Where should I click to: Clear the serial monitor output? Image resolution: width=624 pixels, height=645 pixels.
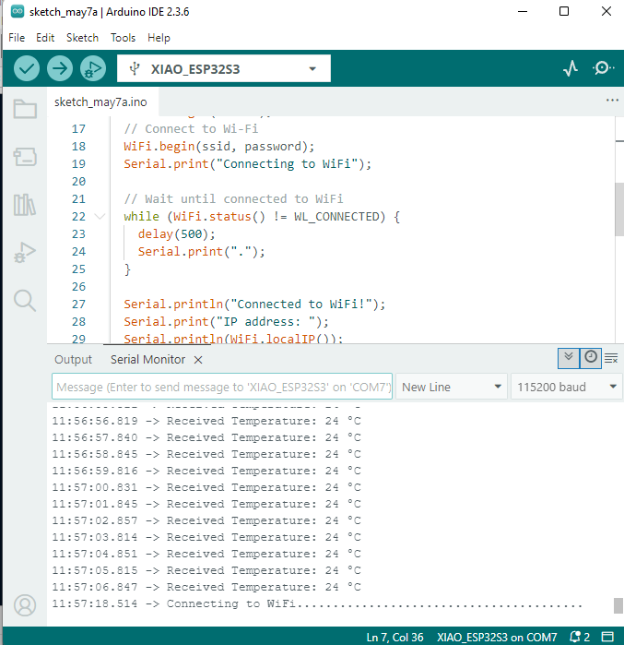tap(611, 359)
